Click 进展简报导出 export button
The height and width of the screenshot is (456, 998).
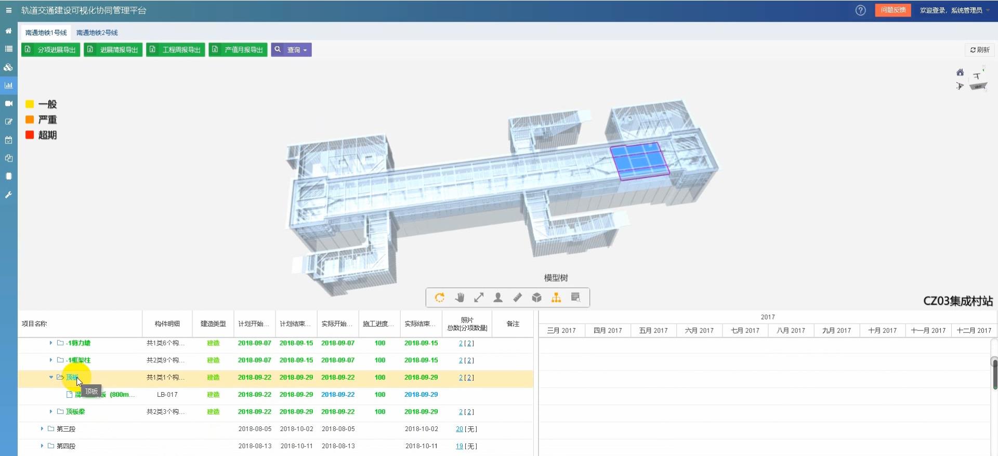pyautogui.click(x=113, y=50)
